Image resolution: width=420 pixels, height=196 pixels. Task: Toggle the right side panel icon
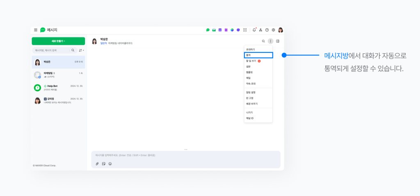coord(278,41)
